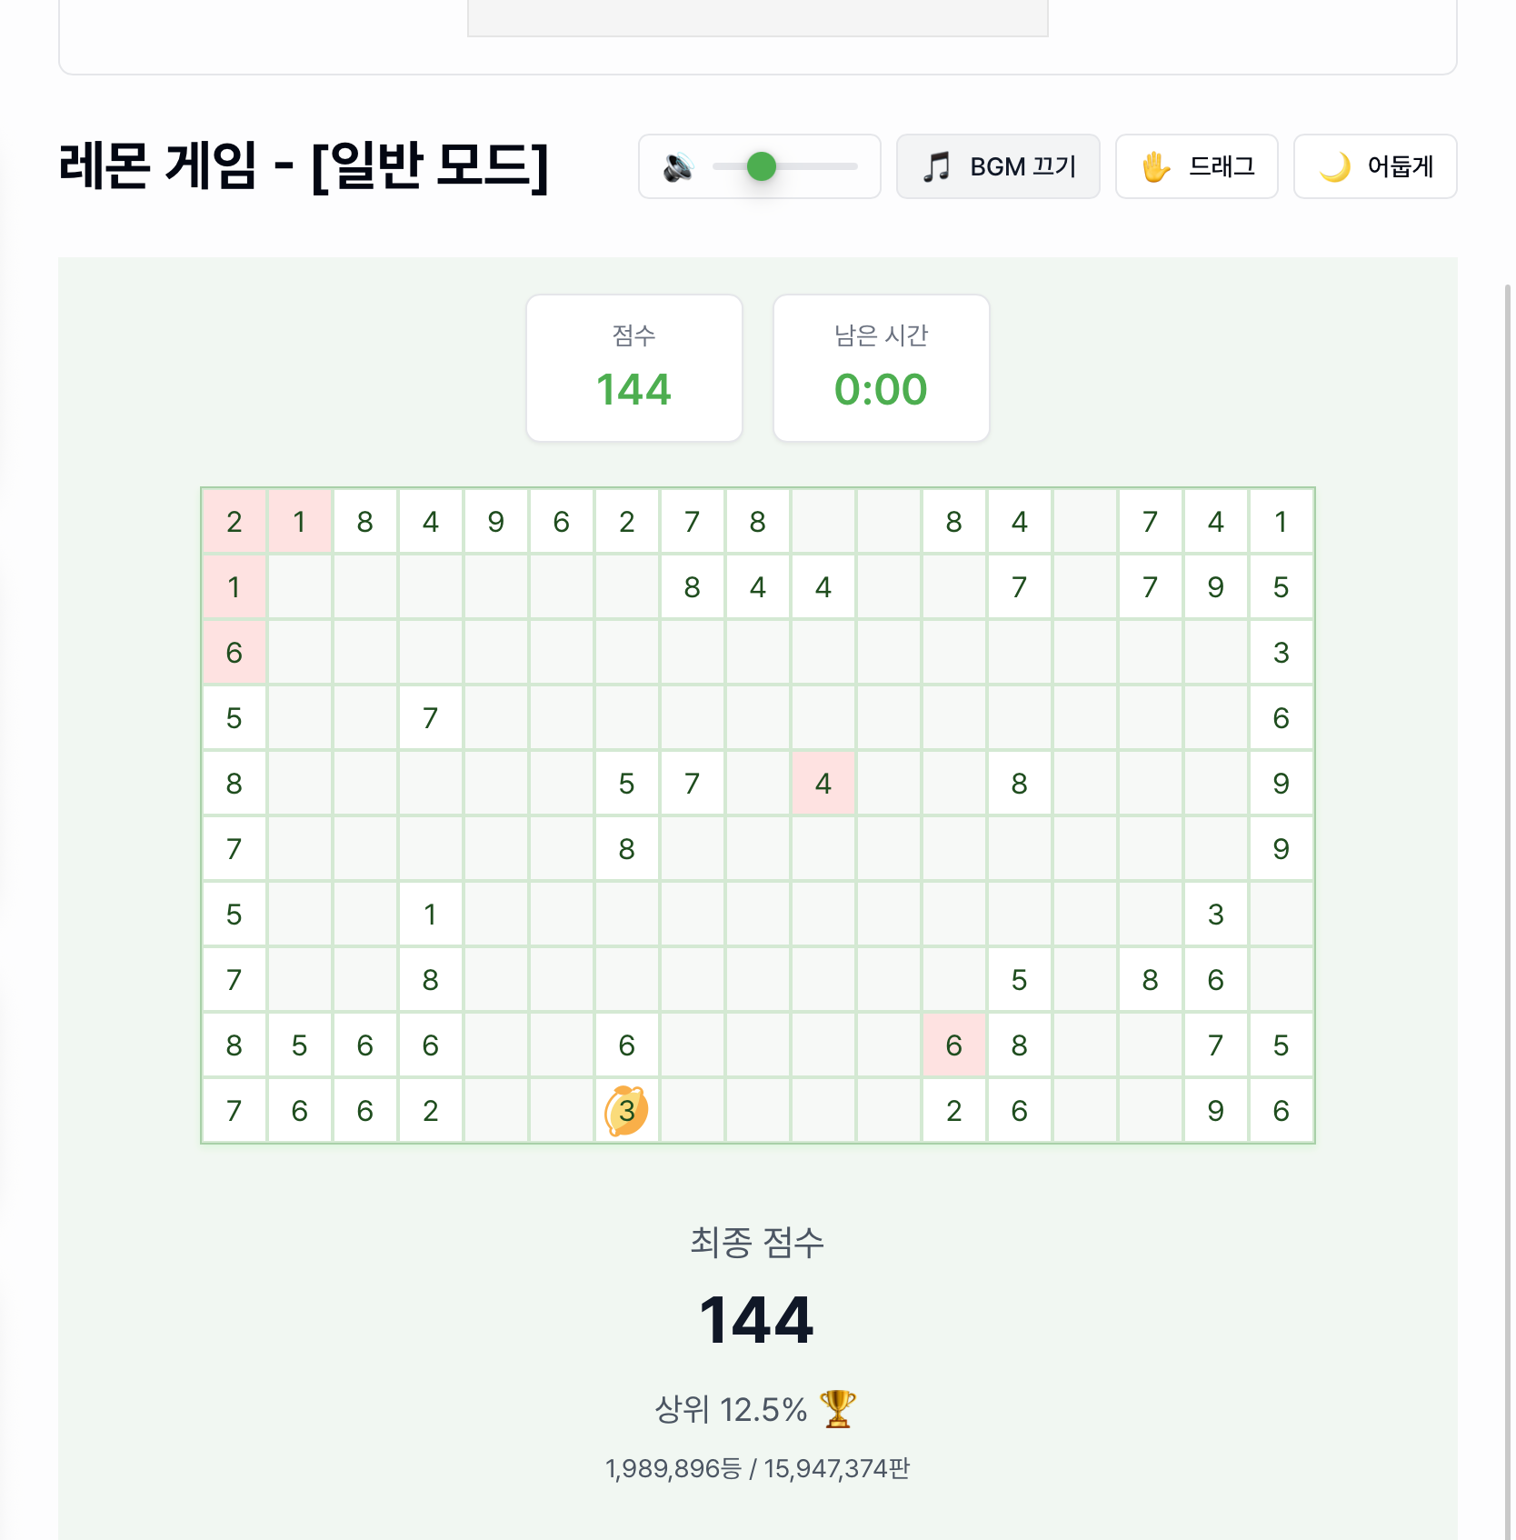1516x1540 pixels.
Task: Click the 점수 score card
Action: 634,368
